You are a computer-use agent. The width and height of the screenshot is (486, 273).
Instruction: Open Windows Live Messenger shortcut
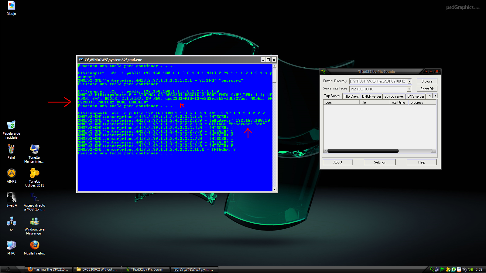coord(34,221)
